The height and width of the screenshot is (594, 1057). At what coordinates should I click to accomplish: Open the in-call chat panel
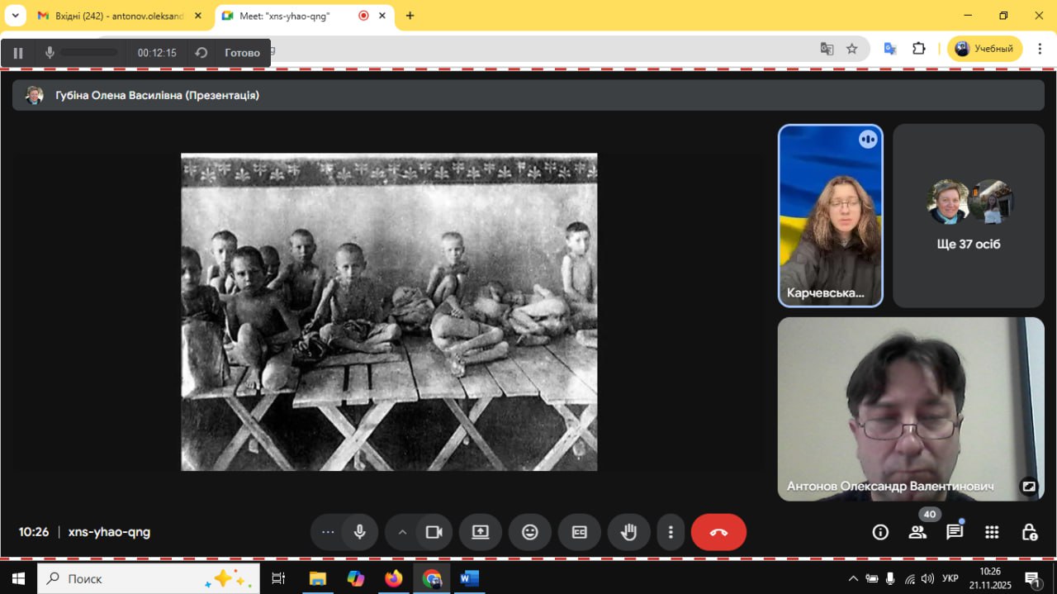pos(955,532)
